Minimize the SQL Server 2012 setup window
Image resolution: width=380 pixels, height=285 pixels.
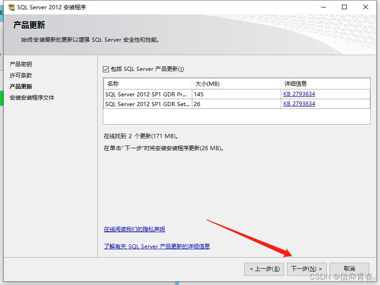(x=323, y=7)
